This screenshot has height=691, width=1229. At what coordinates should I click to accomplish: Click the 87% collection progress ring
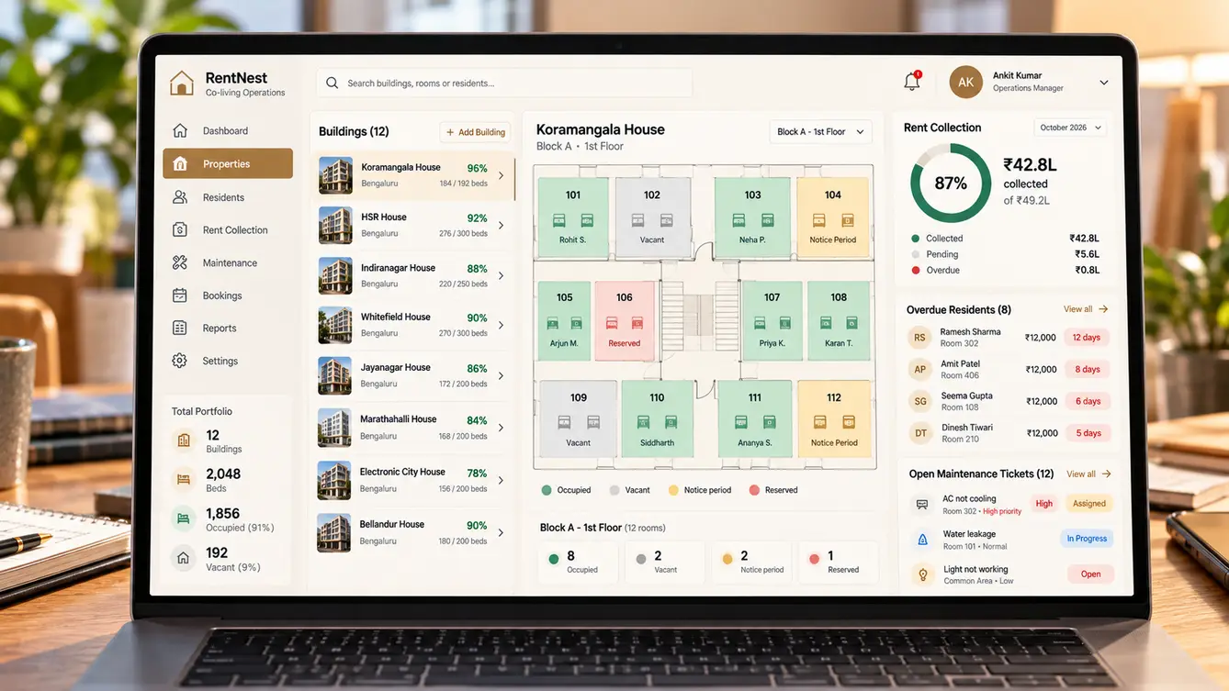click(951, 184)
